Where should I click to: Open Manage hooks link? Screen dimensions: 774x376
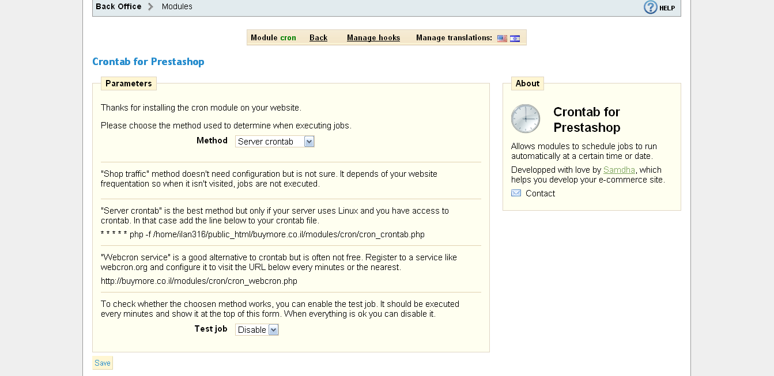point(373,38)
